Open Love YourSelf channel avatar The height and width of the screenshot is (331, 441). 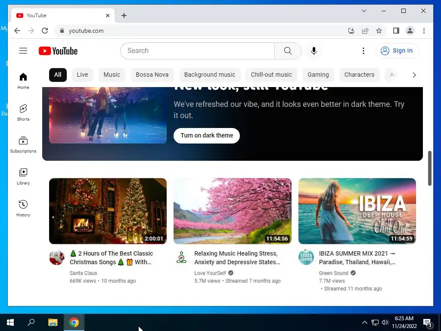pos(181,257)
